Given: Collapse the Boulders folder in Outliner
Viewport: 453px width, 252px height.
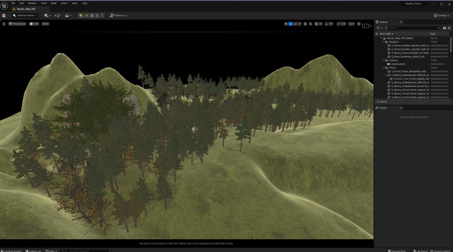Looking at the screenshot, I should (383, 42).
